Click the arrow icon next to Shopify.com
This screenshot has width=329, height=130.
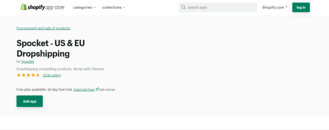[x=286, y=7]
